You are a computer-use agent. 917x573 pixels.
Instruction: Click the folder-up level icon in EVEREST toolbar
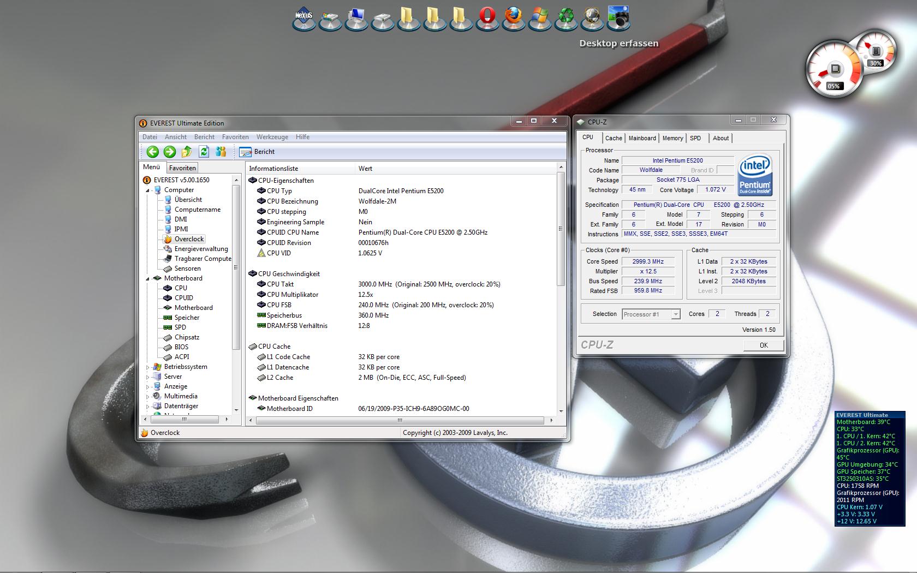[x=187, y=152]
